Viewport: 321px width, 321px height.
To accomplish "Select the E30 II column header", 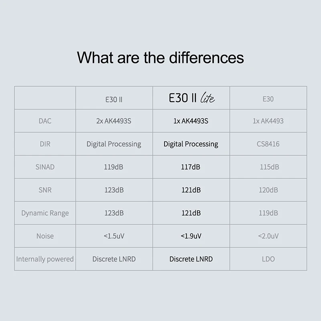I will coord(114,99).
